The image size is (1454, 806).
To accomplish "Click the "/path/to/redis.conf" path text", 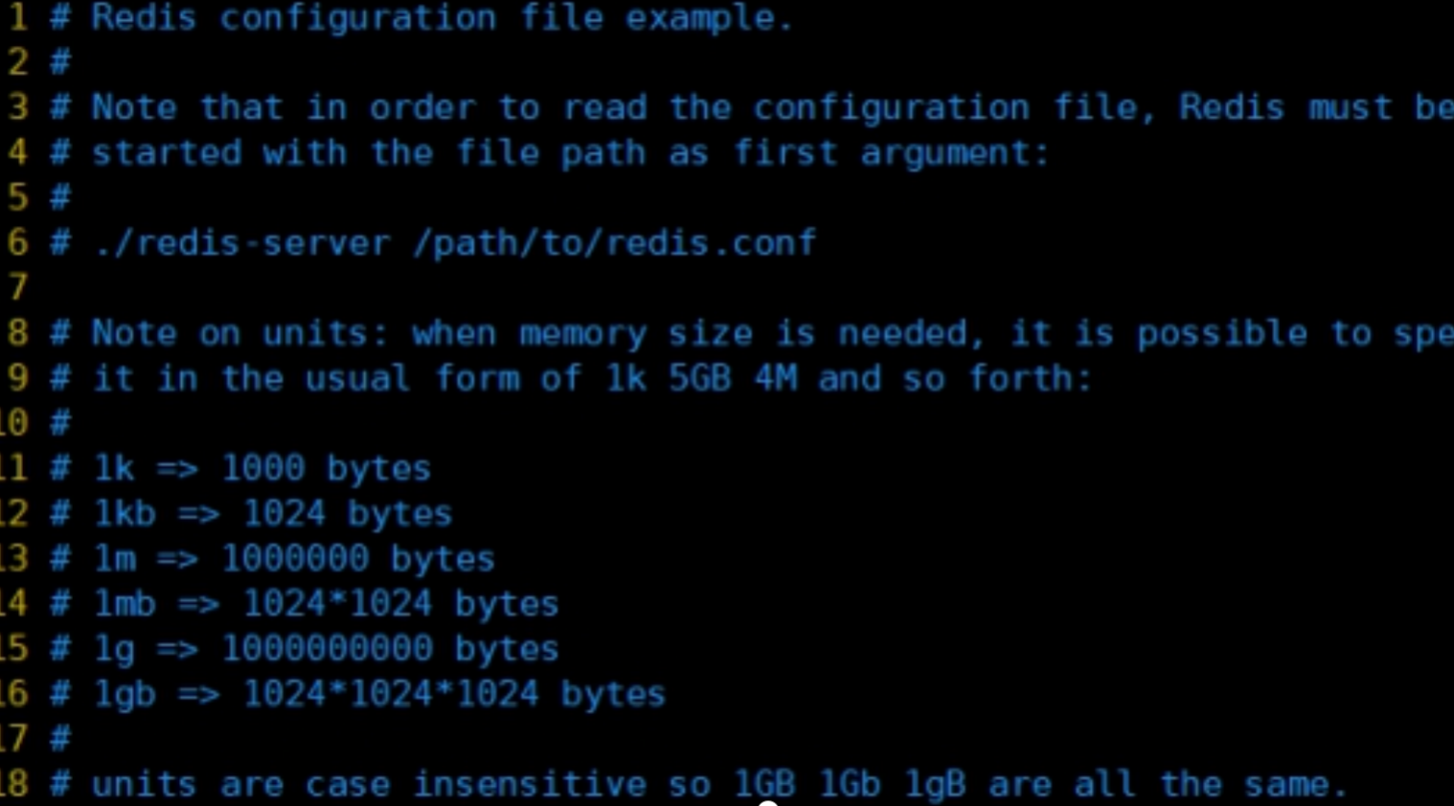I will 615,243.
